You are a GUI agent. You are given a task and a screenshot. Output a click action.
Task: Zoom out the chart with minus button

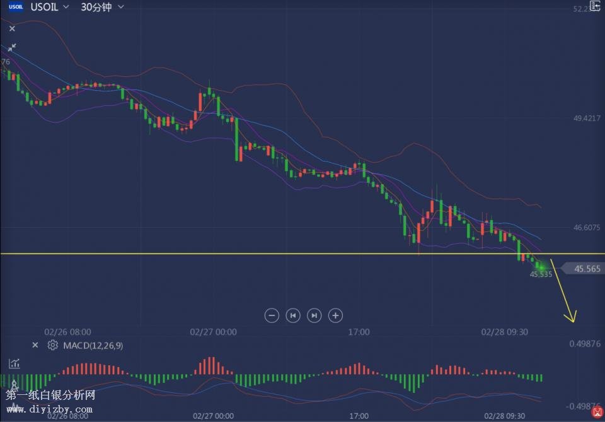click(272, 315)
